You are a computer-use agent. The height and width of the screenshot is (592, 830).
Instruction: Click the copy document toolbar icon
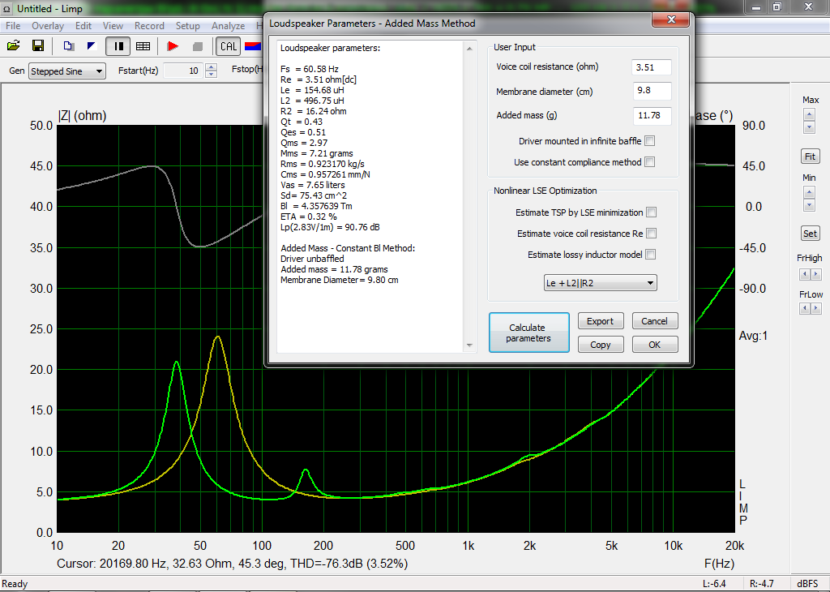[x=68, y=46]
